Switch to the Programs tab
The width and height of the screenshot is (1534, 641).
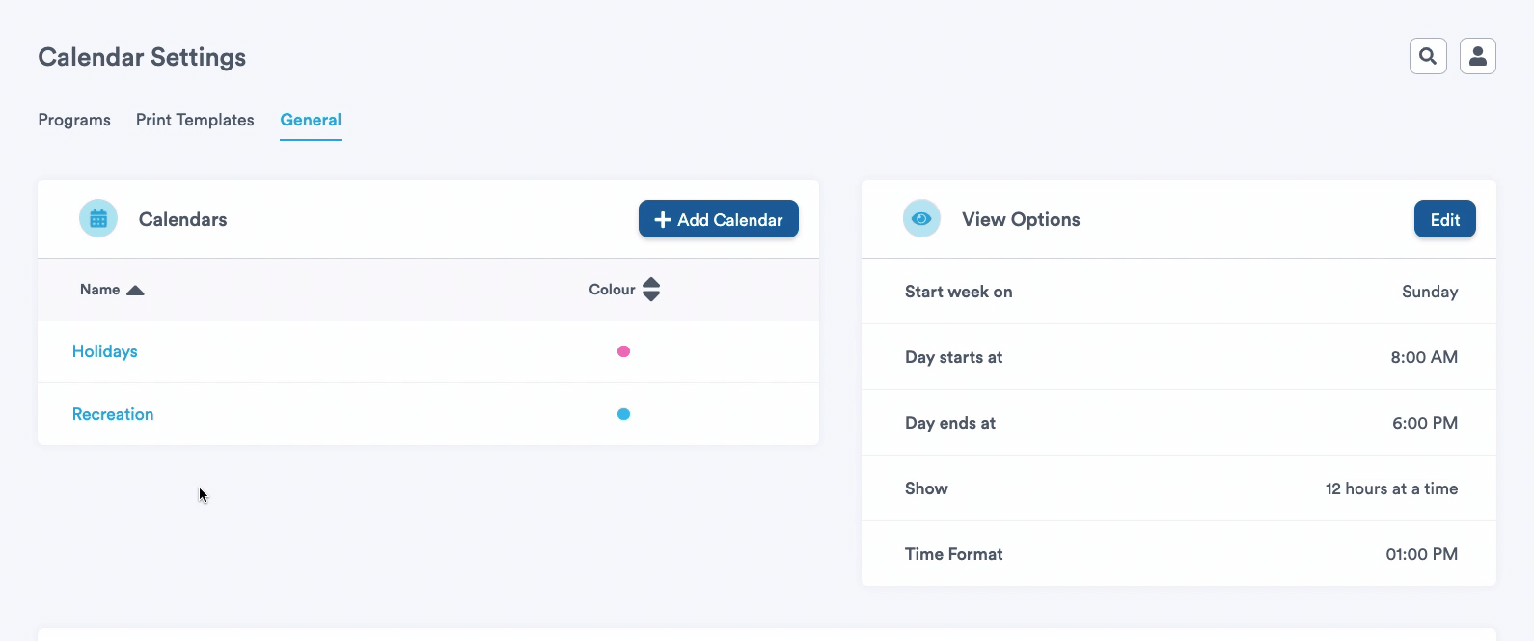tap(74, 120)
